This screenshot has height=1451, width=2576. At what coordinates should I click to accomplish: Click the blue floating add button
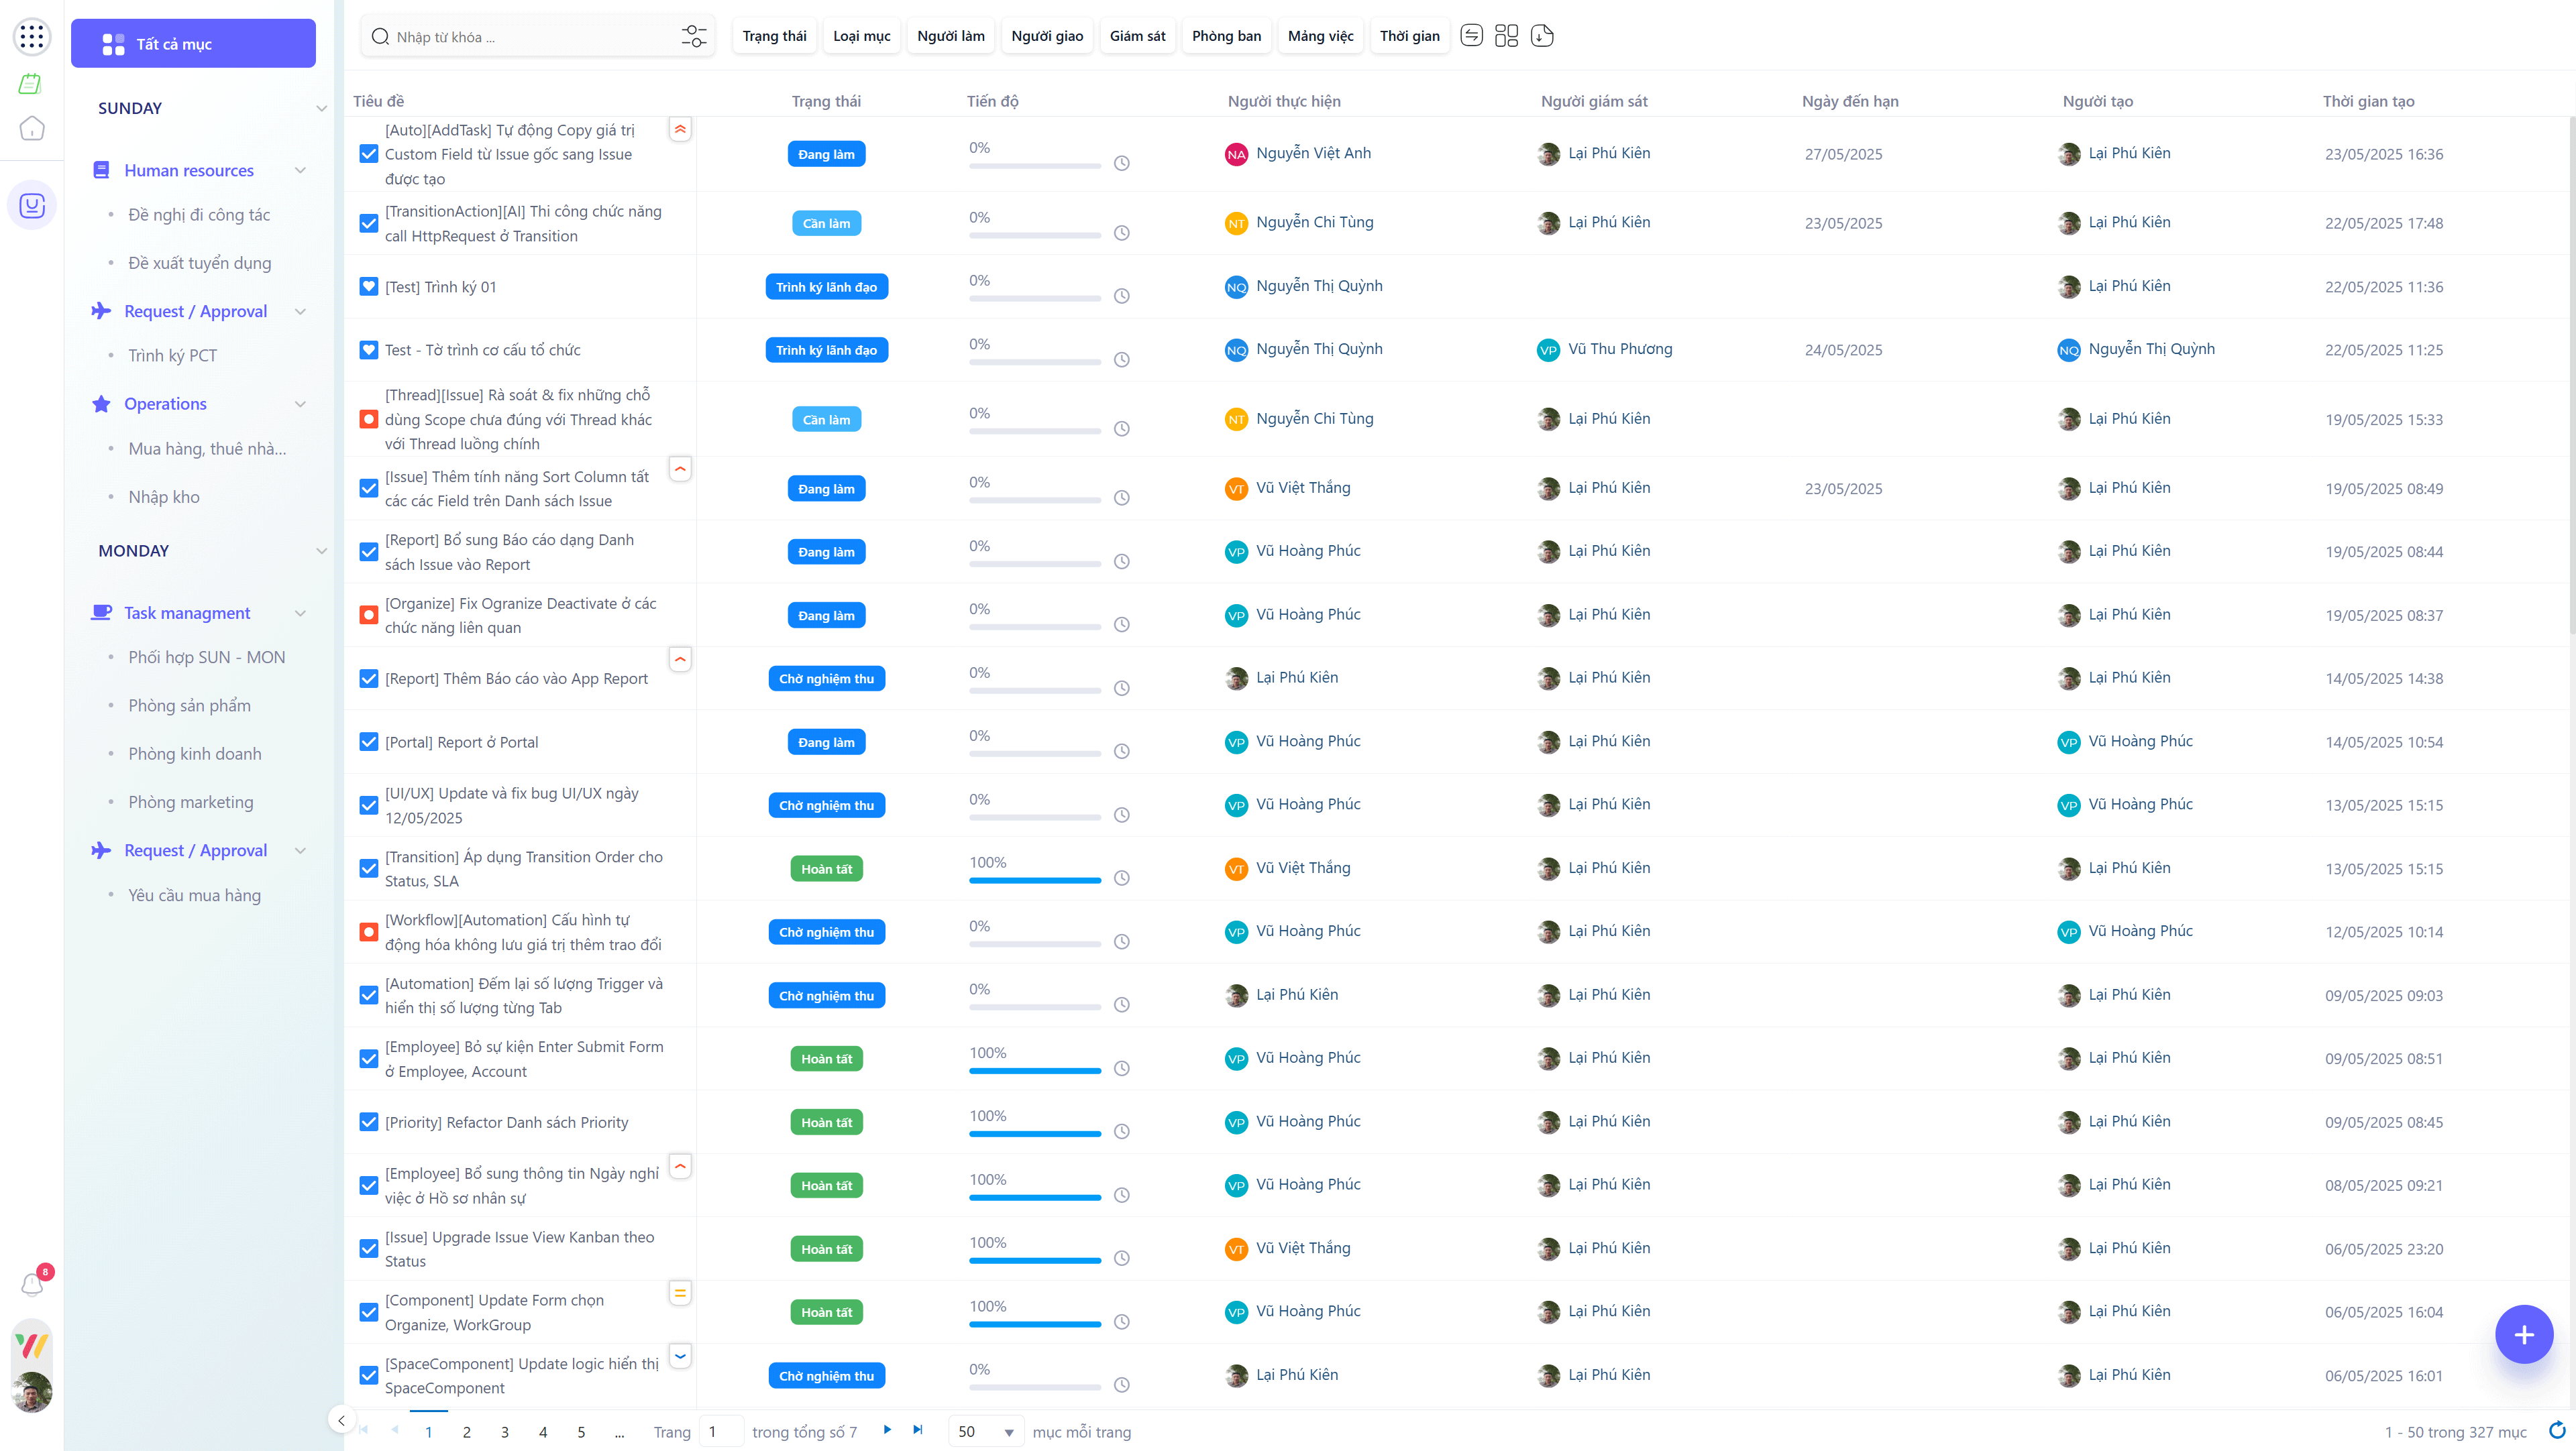pos(2523,1334)
